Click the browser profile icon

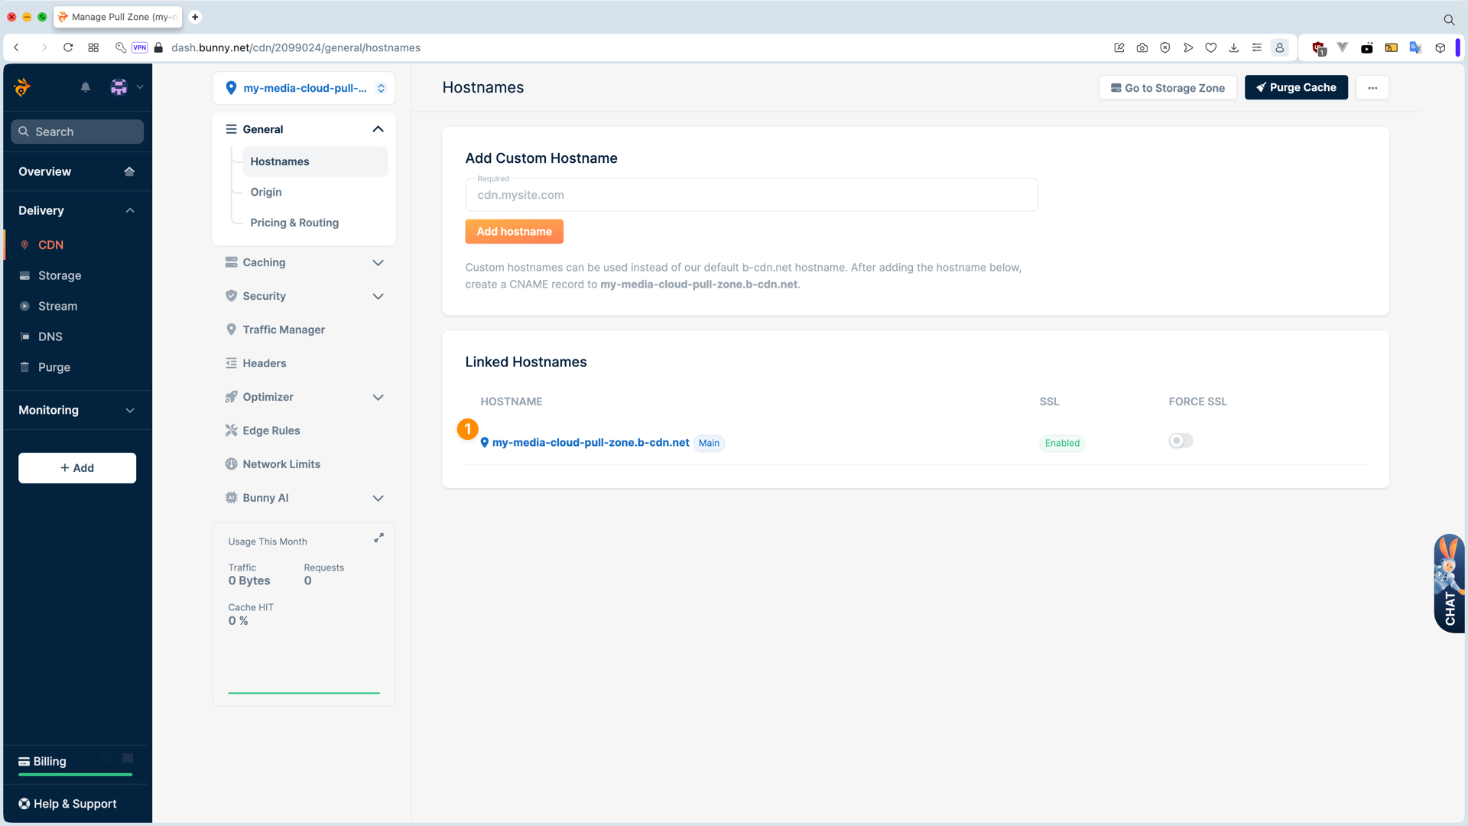pyautogui.click(x=1280, y=47)
